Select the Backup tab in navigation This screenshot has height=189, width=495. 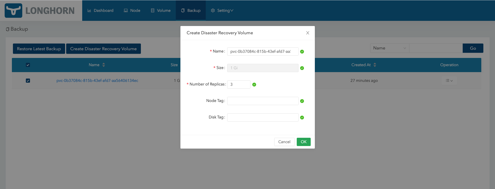[x=191, y=11]
